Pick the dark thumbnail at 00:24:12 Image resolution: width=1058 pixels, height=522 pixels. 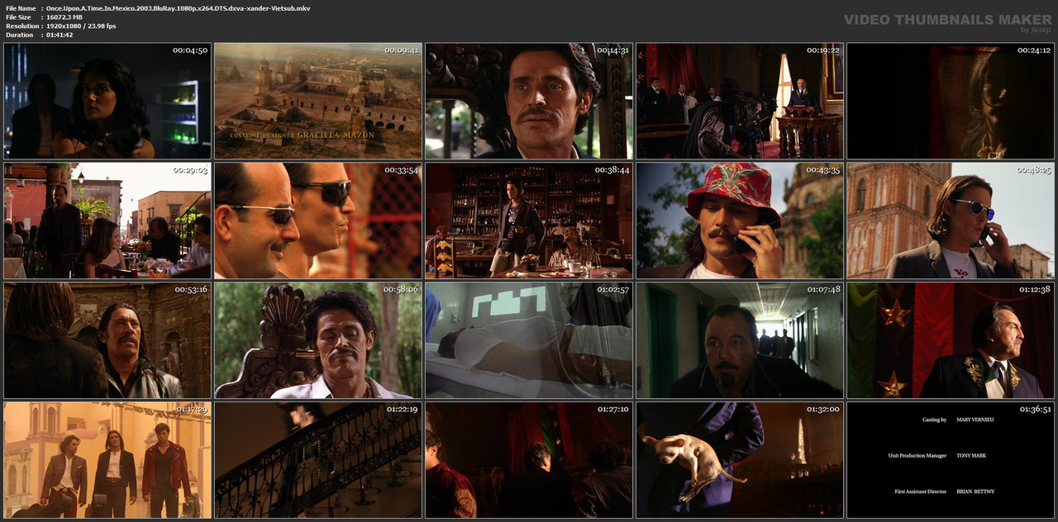tap(951, 101)
